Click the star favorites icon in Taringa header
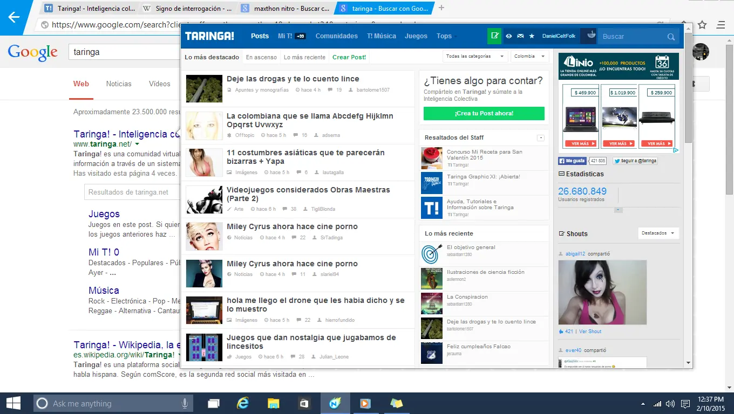 point(532,36)
